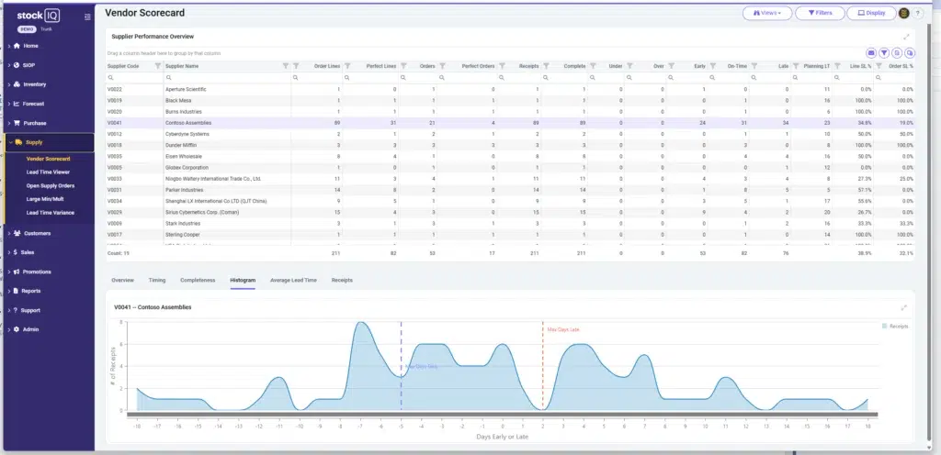Open help via the question mark icon
The image size is (941, 455).
[918, 13]
